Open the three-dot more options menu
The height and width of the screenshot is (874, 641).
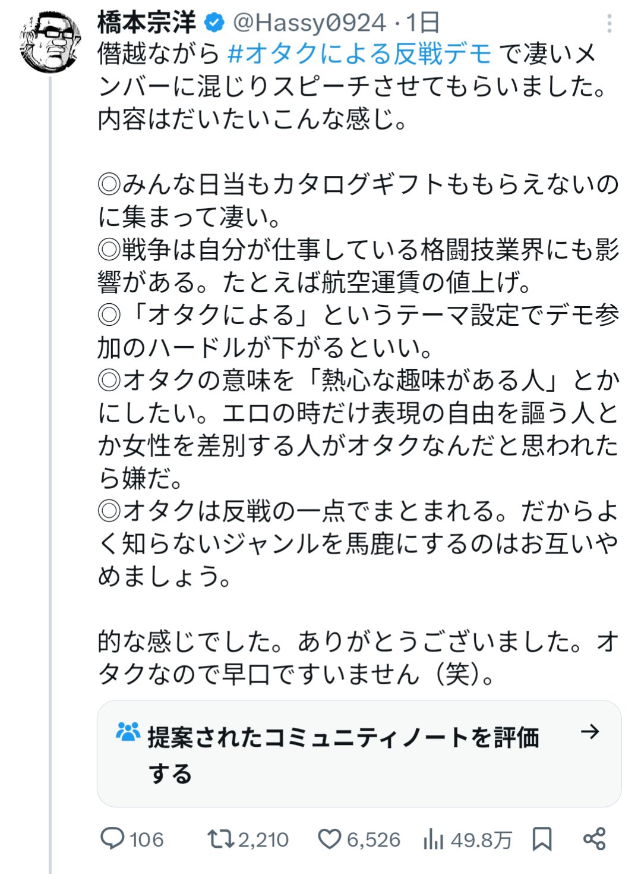tap(609, 24)
